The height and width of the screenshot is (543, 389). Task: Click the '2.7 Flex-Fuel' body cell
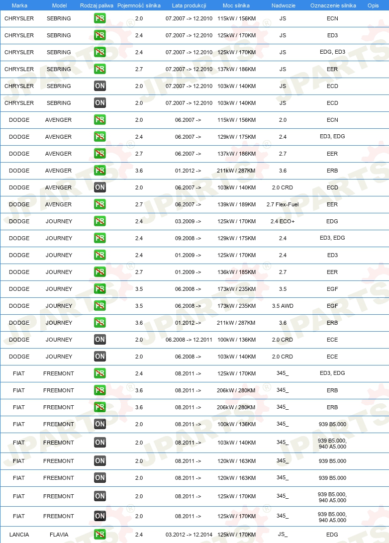tap(283, 204)
